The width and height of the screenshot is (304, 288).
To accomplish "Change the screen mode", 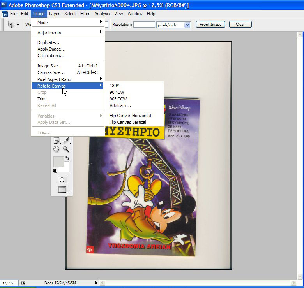I will point(62,190).
